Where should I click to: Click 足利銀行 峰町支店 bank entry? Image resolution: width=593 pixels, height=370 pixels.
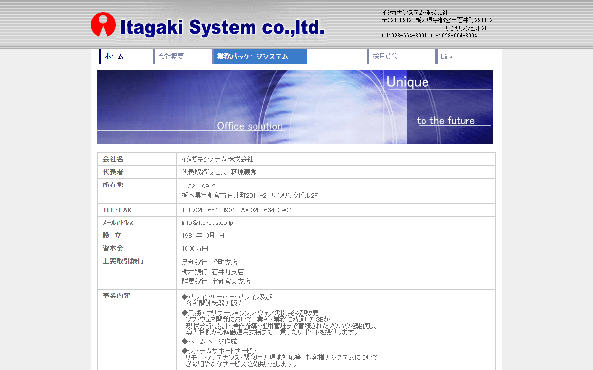210,262
